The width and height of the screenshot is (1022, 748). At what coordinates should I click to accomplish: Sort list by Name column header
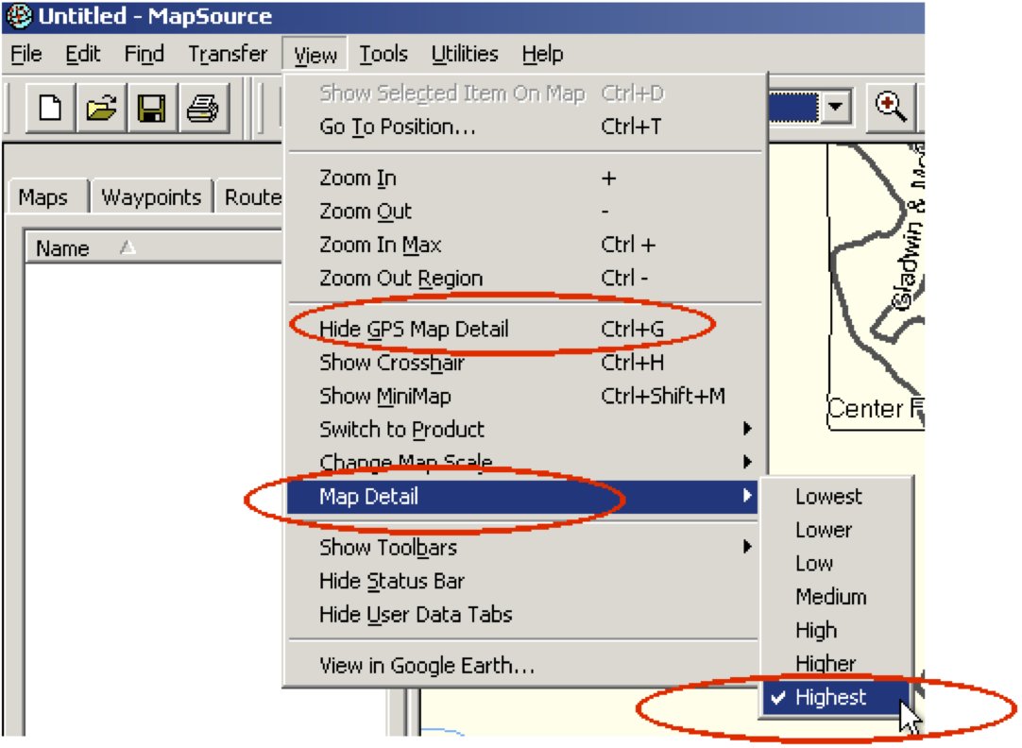pyautogui.click(x=153, y=247)
